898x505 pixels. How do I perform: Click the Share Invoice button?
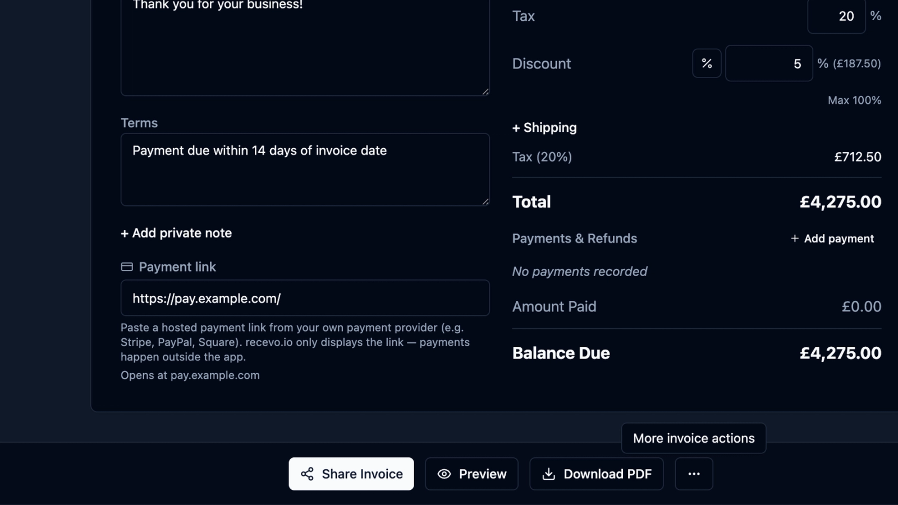point(351,474)
